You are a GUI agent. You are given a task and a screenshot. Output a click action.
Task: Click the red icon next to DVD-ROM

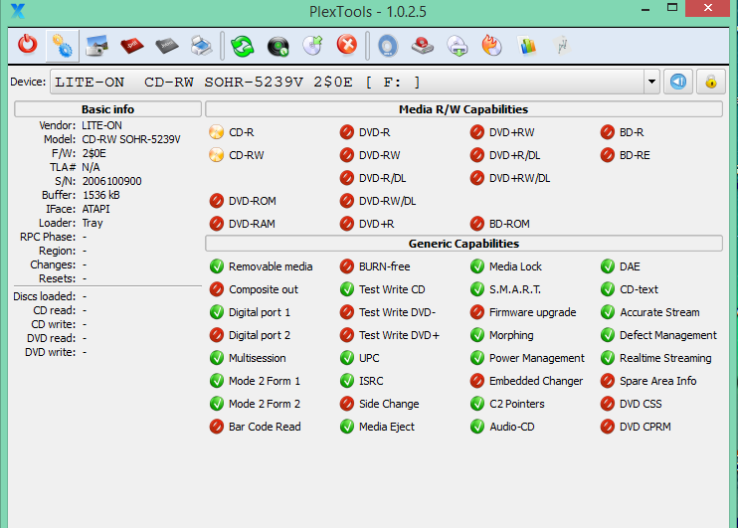tap(216, 201)
